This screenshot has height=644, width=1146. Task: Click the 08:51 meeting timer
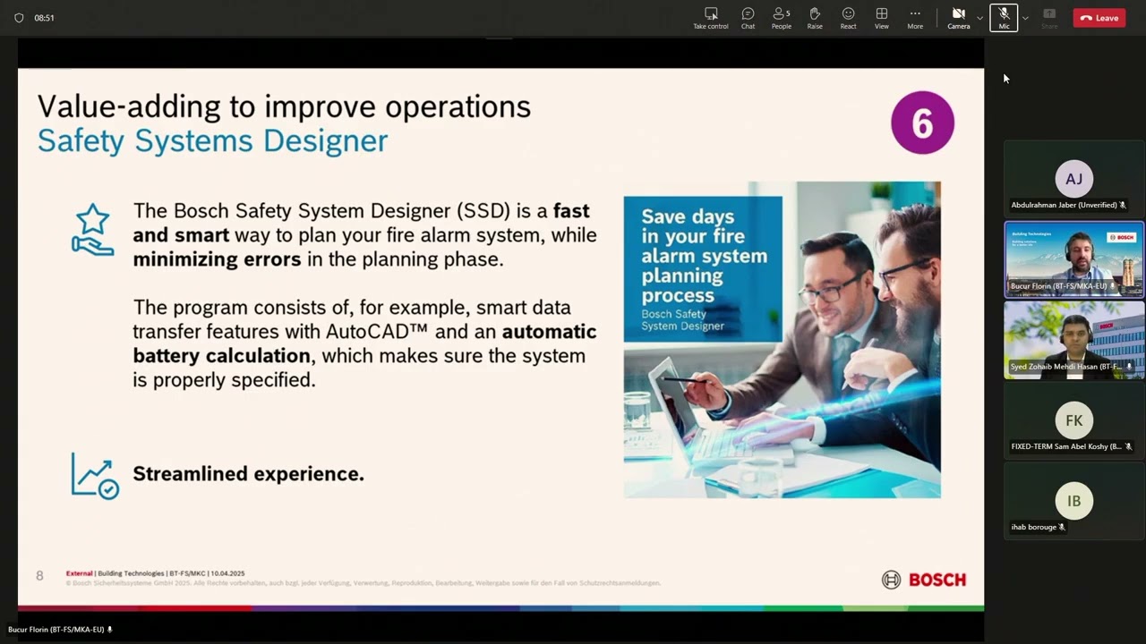pyautogui.click(x=45, y=18)
